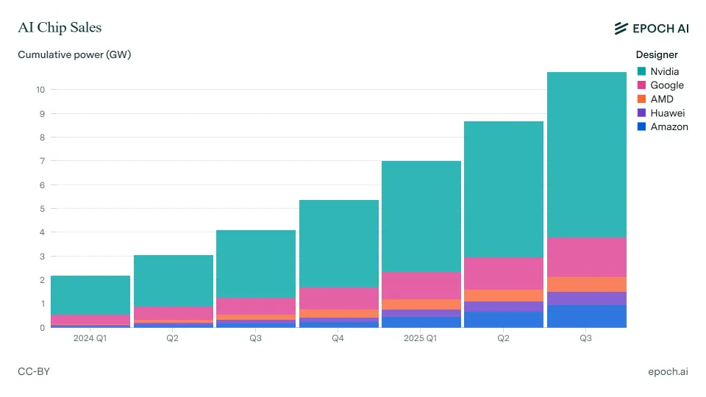Click the Google pink legend swatch
Screen dimensions: 706x397
click(641, 85)
